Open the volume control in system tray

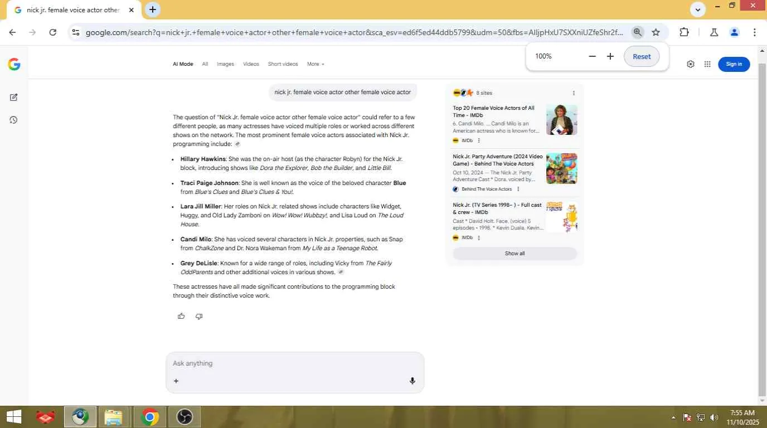[714, 417]
